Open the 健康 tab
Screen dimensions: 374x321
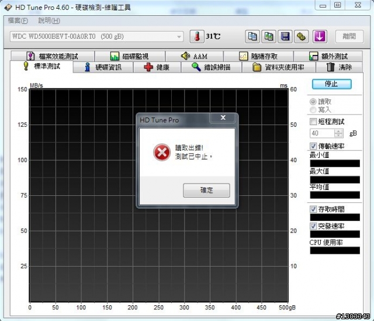[157, 67]
